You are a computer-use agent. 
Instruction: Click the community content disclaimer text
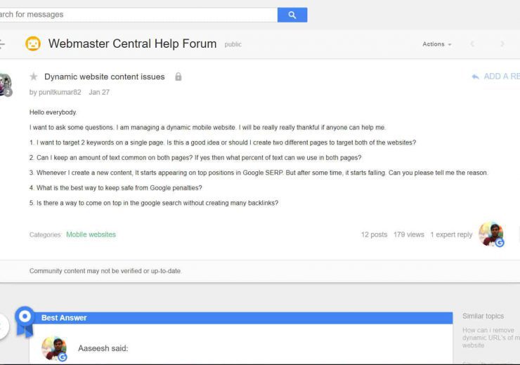pyautogui.click(x=105, y=271)
